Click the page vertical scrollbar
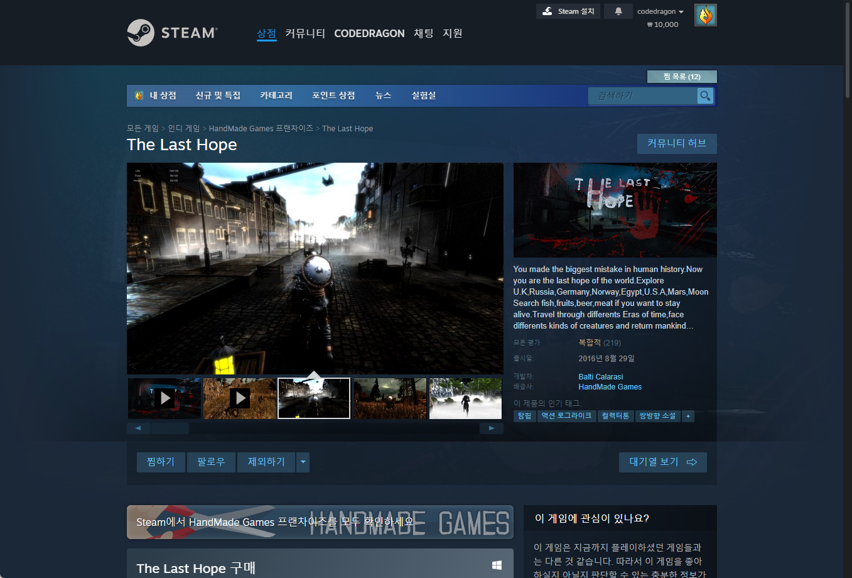The height and width of the screenshot is (578, 852). point(848,50)
